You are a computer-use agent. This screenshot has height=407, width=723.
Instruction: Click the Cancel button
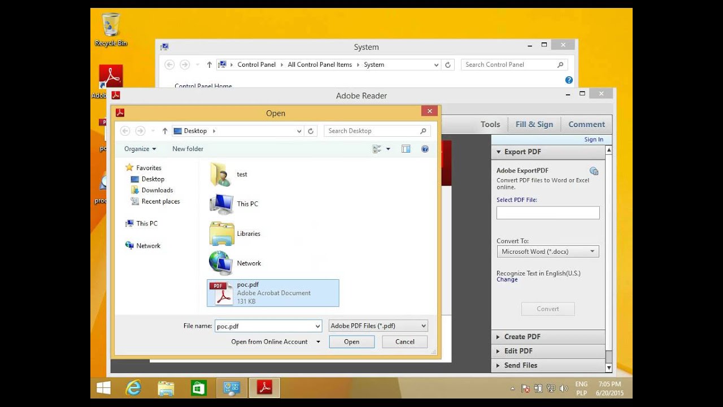[x=405, y=342]
